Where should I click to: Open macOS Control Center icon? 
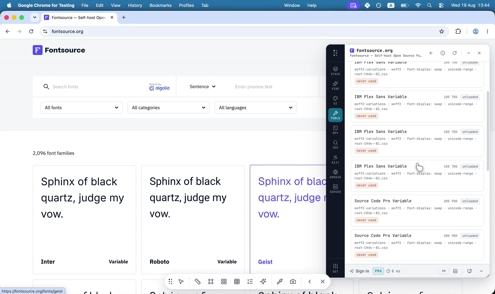(x=441, y=5)
